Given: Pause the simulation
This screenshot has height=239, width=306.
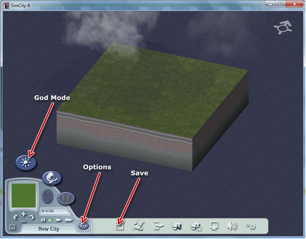Looking at the screenshot, I should click(43, 220).
